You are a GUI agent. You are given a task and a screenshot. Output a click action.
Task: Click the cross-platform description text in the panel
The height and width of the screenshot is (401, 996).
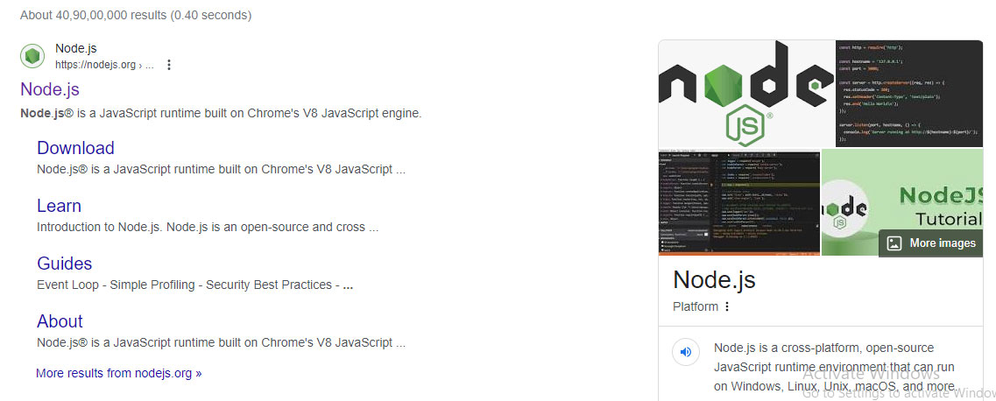[x=832, y=367]
